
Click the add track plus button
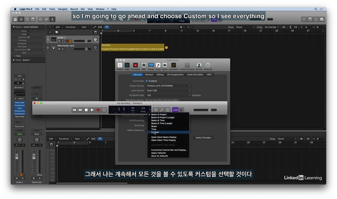[x=50, y=32]
